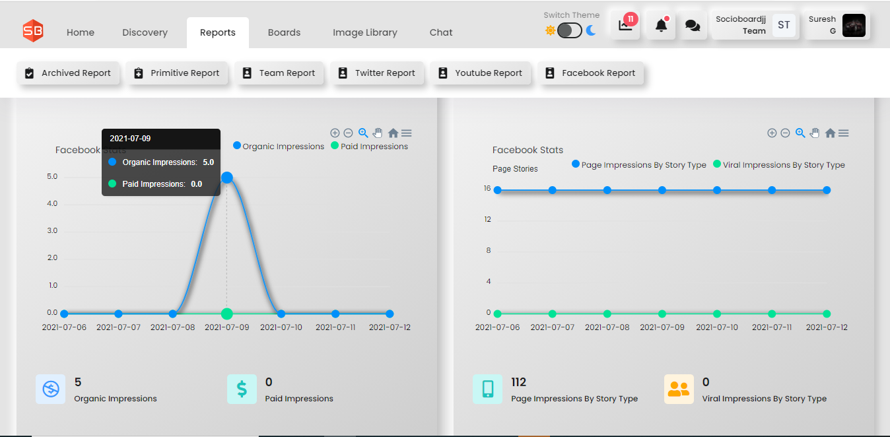Open the Archived Report
Screen dimensions: 890x437
68,73
